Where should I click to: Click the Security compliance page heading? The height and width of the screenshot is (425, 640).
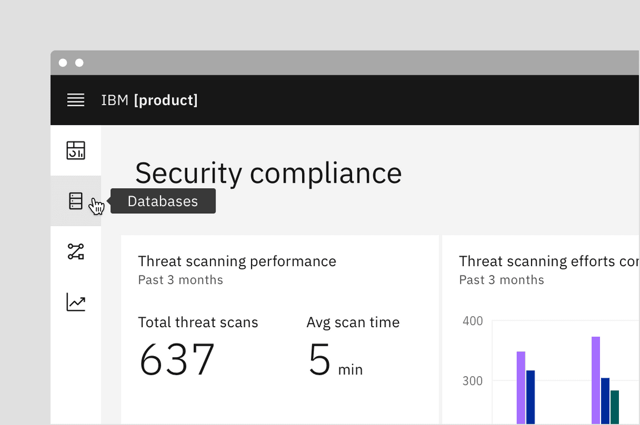[x=268, y=173]
